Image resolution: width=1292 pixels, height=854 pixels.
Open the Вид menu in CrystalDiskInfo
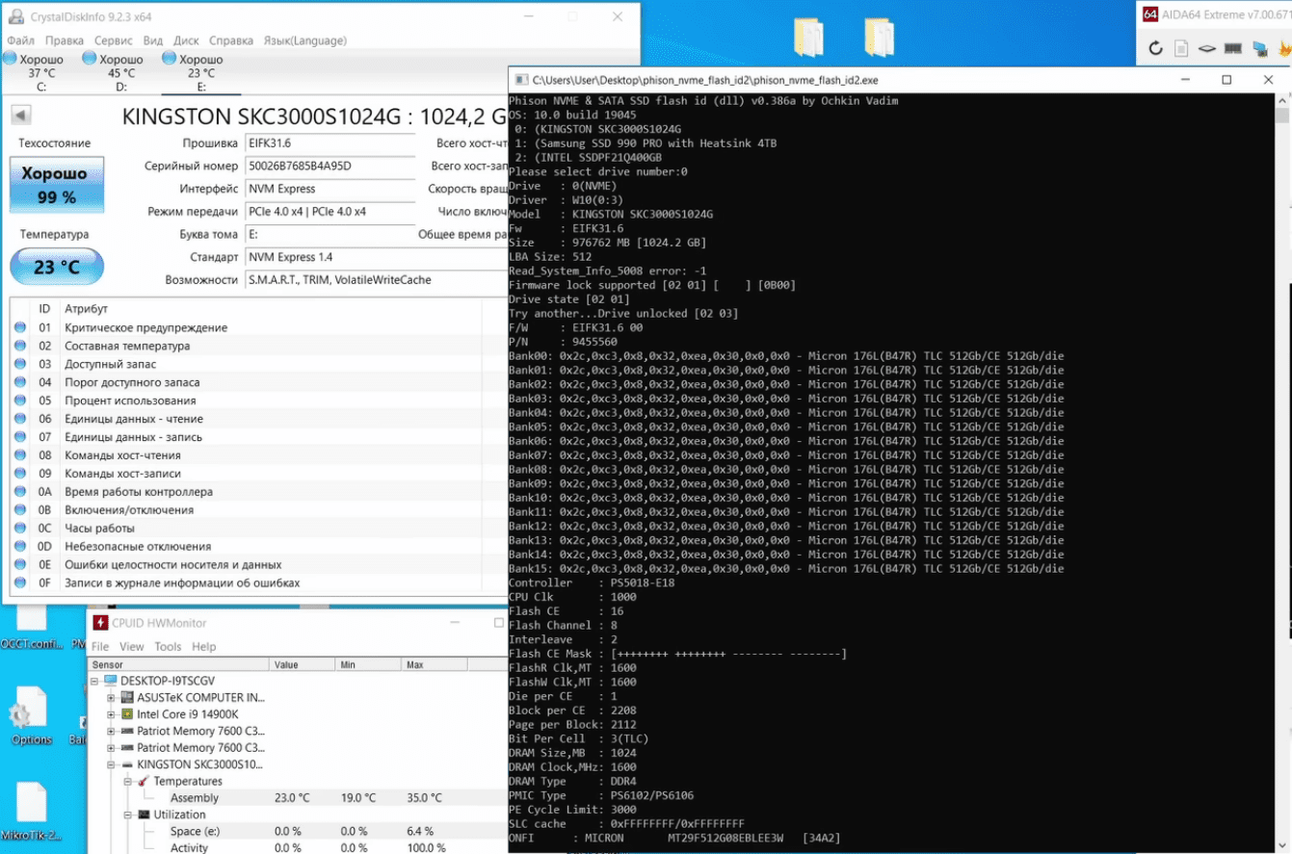(x=153, y=40)
